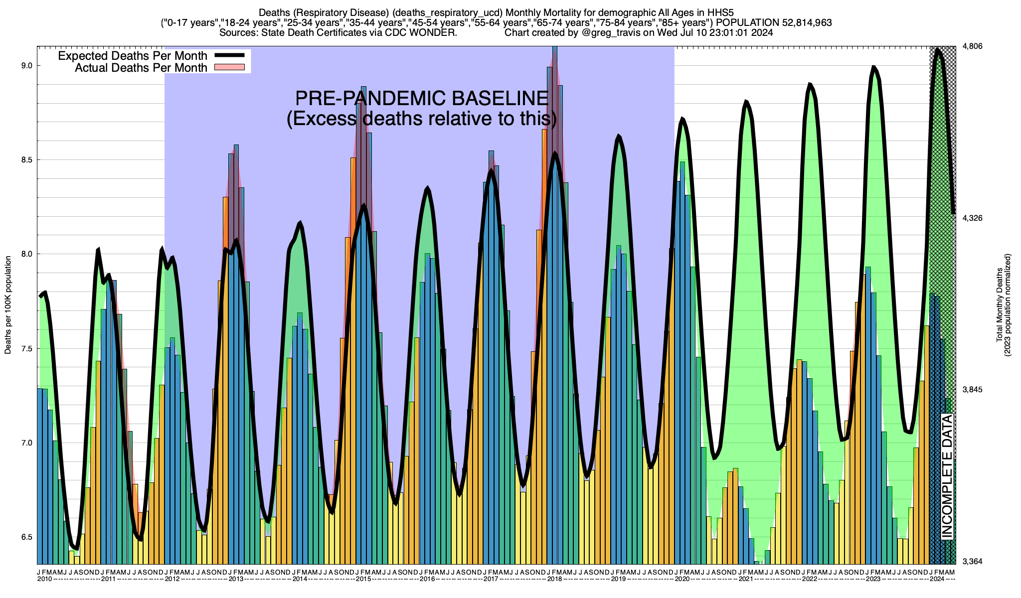
Task: Click the 4,806 value on right axis
Action: 972,46
